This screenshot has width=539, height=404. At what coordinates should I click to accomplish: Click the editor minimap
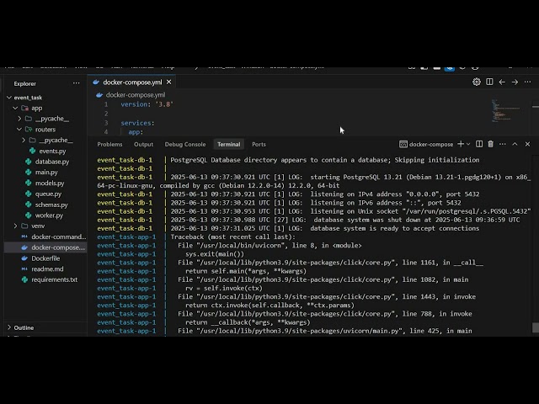click(x=505, y=110)
